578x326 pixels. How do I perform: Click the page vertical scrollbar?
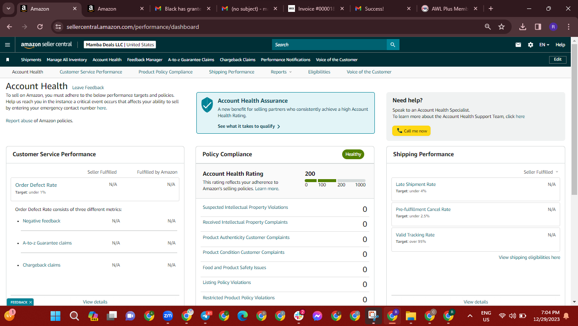click(574, 119)
